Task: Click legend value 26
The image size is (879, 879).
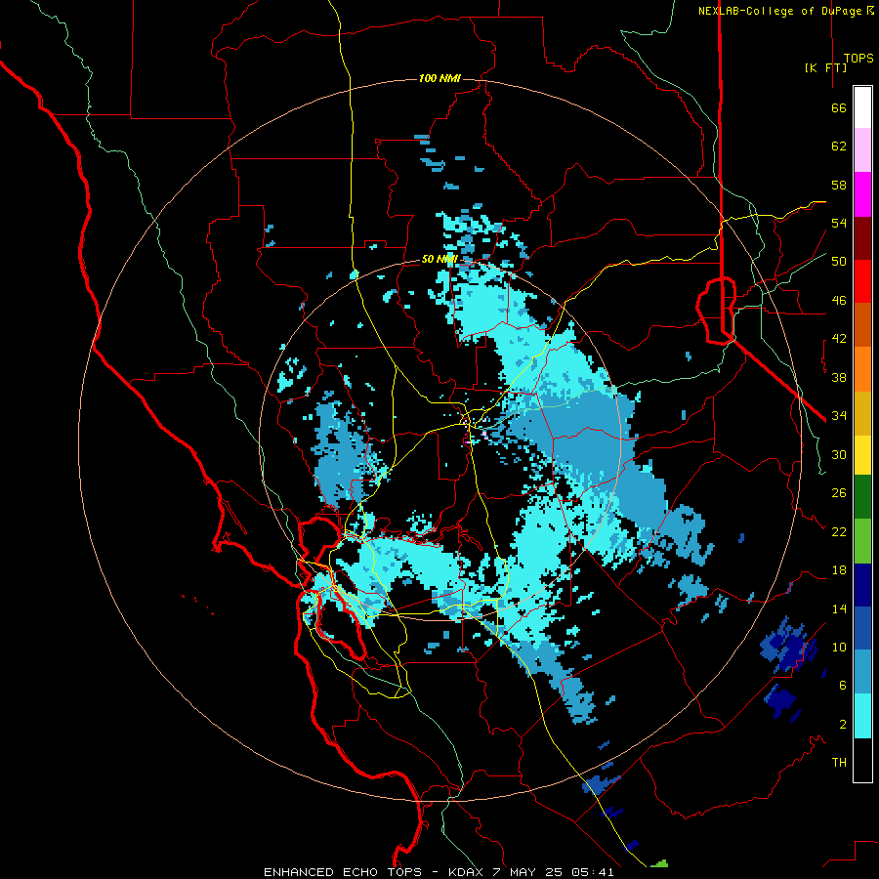Action: (x=839, y=493)
